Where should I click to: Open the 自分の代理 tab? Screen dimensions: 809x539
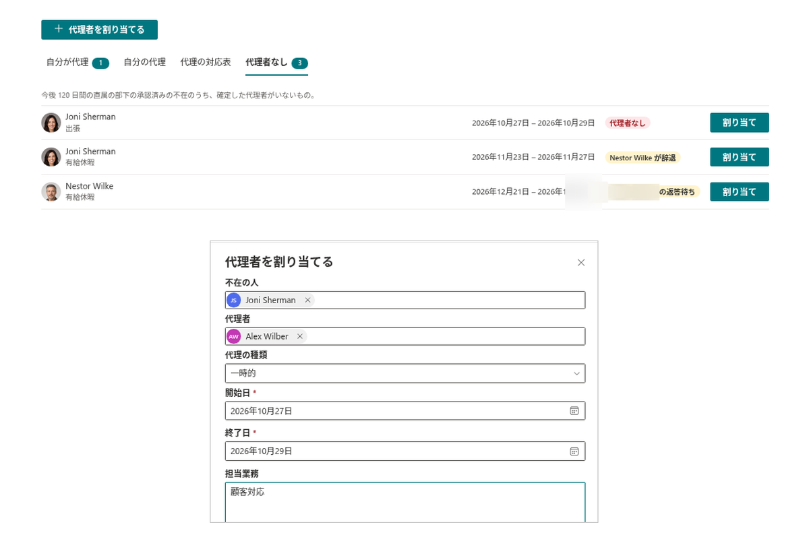pyautogui.click(x=144, y=63)
